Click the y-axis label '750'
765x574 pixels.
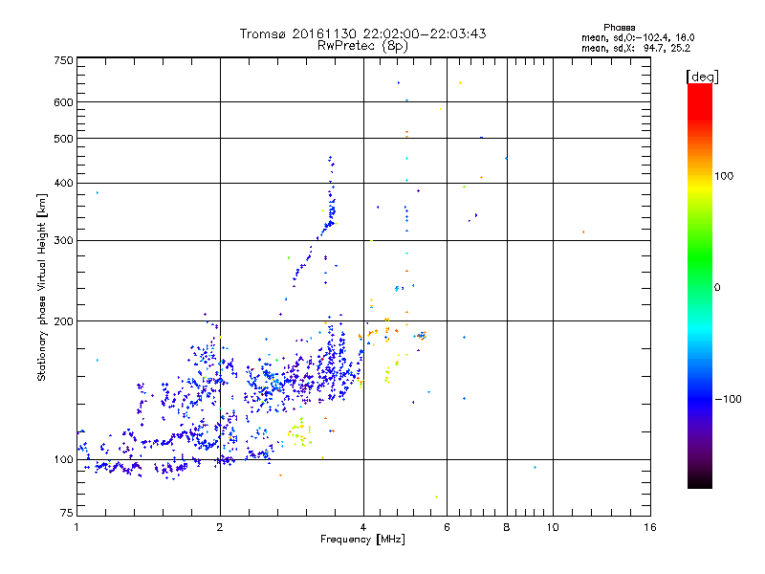[63, 60]
